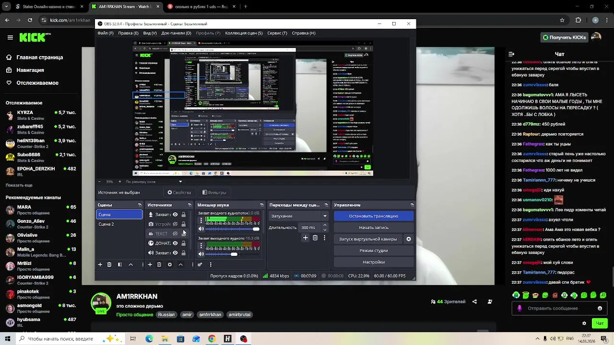Move scene up with arrow in Сцены toolbar
Screen dimensions: 614x345
(x=130, y=264)
